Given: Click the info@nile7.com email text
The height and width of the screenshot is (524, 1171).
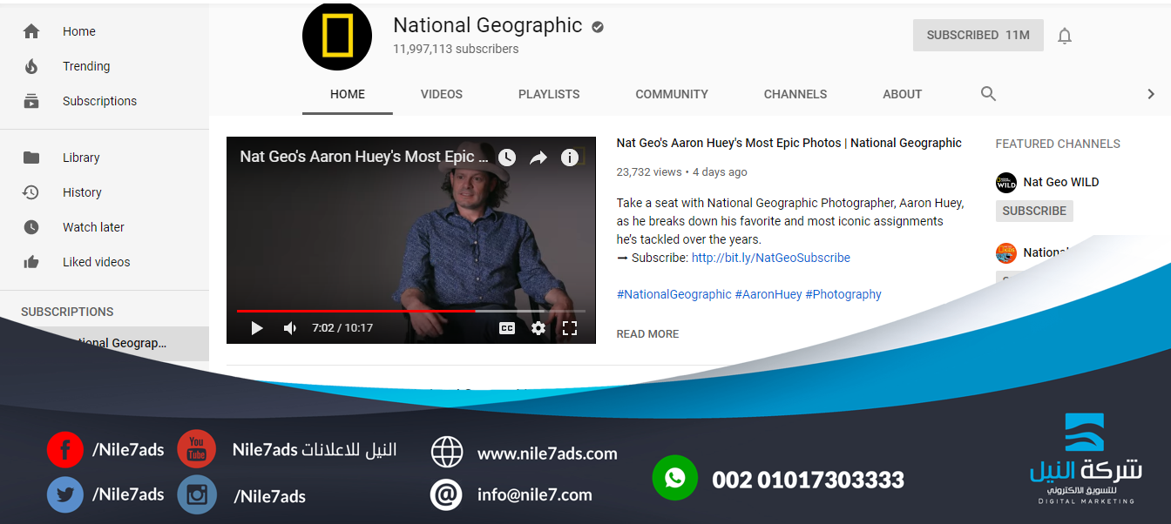Looking at the screenshot, I should [535, 494].
